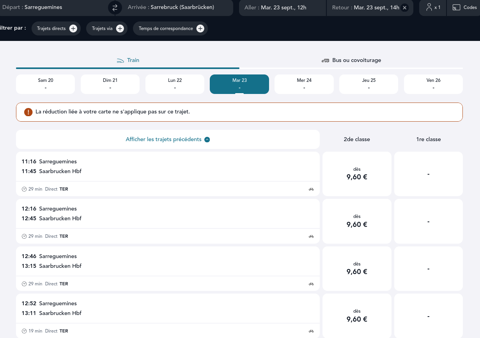Select 9,60 € fare for 12:16 train
The image size is (480, 338).
(356, 221)
